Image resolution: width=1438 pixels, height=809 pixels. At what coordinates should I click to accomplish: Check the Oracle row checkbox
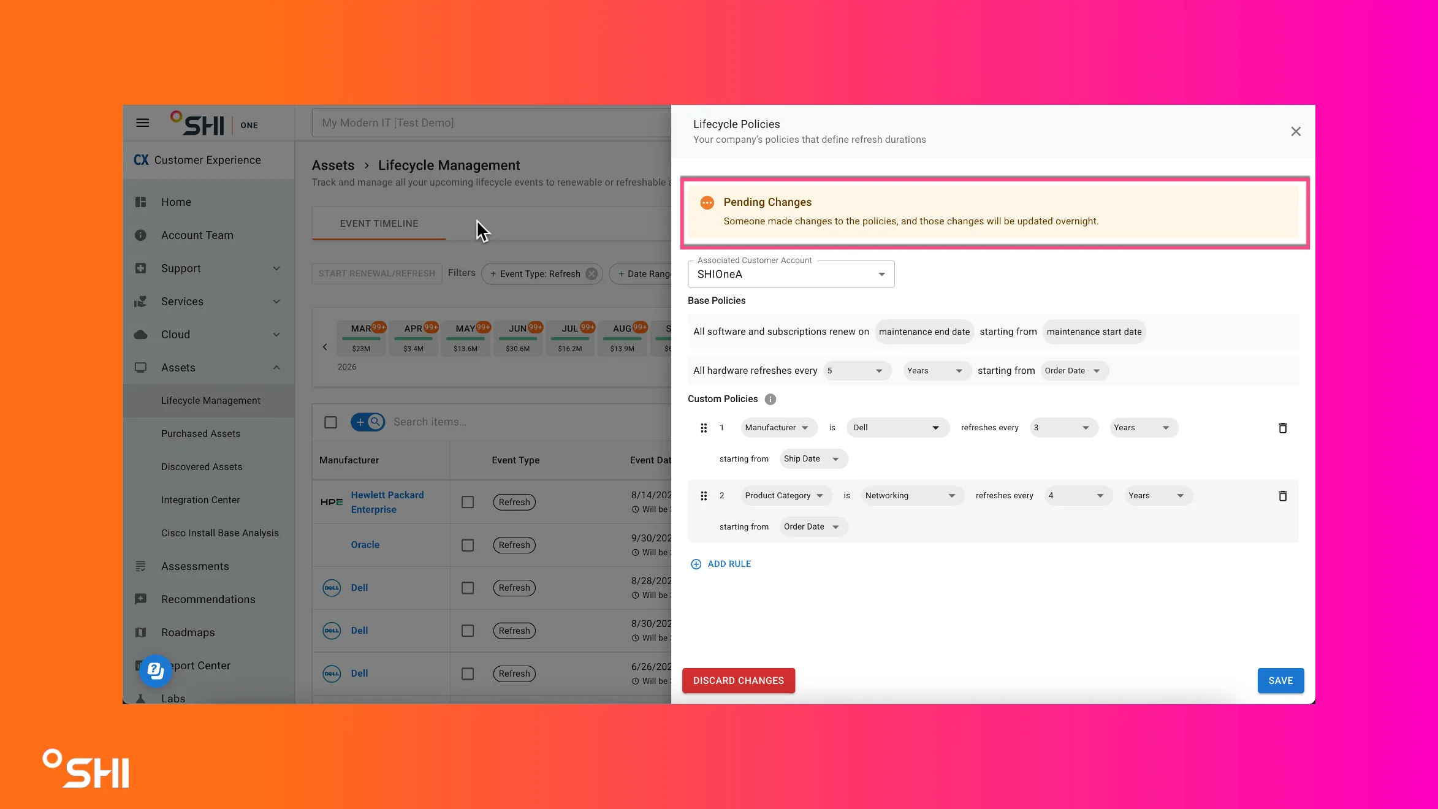pyautogui.click(x=468, y=545)
